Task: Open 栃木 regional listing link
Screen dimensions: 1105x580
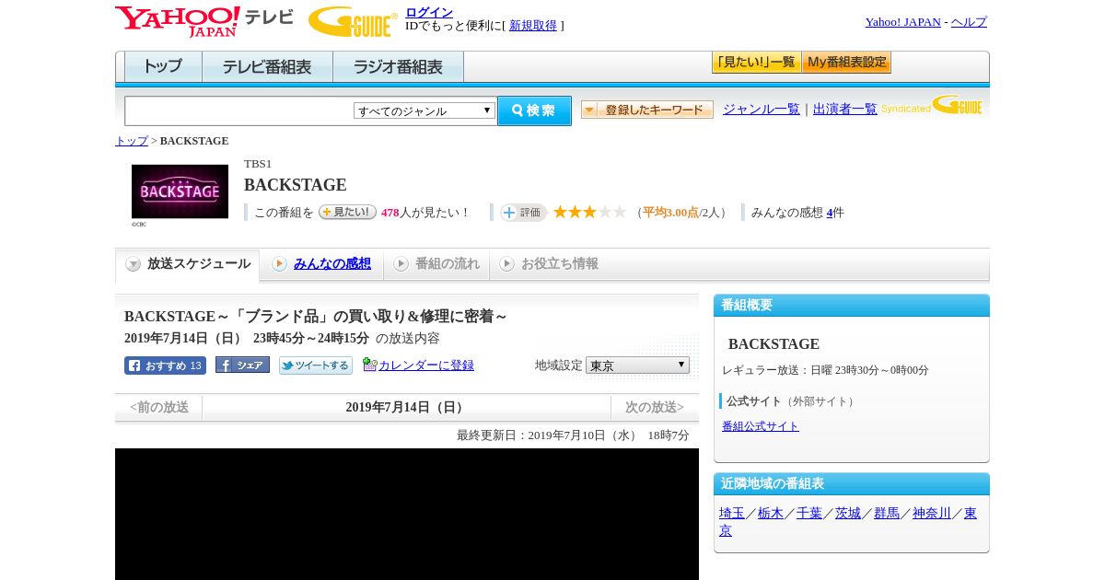Action: coord(771,514)
